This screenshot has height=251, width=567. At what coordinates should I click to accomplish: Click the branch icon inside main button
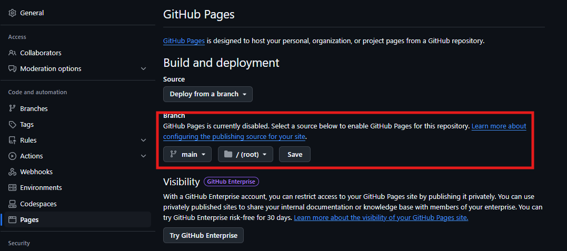pyautogui.click(x=173, y=154)
